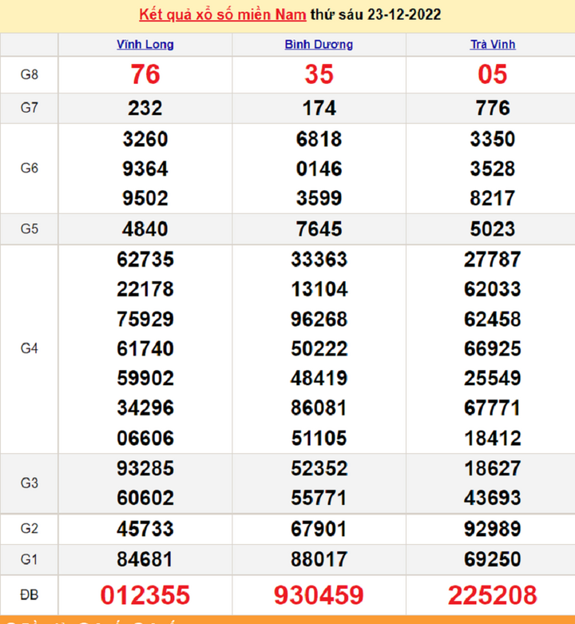Select the G4 row label
This screenshot has height=624, width=575.
pos(30,348)
